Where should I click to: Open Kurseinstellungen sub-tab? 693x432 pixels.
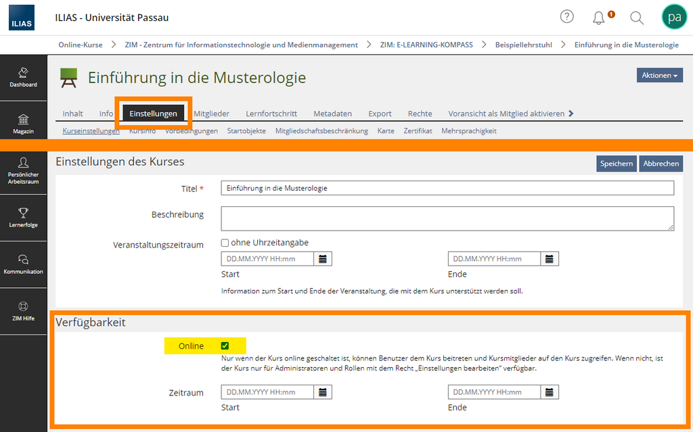pos(91,130)
